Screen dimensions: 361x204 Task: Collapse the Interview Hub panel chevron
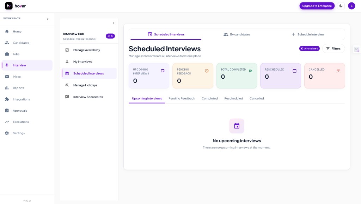tap(113, 23)
